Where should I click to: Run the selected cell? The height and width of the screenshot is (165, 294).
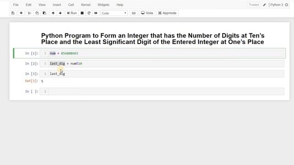point(72,13)
